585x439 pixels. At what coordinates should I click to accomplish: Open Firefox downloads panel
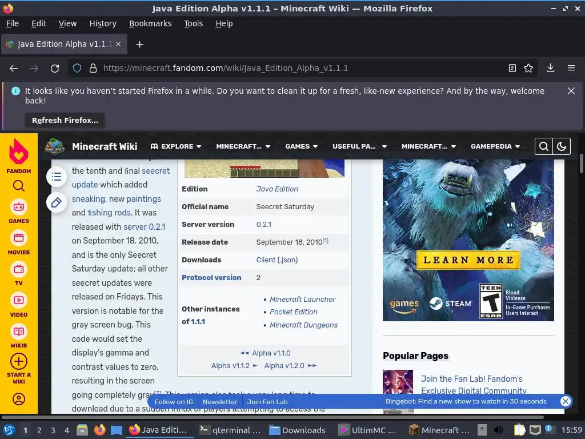(550, 69)
